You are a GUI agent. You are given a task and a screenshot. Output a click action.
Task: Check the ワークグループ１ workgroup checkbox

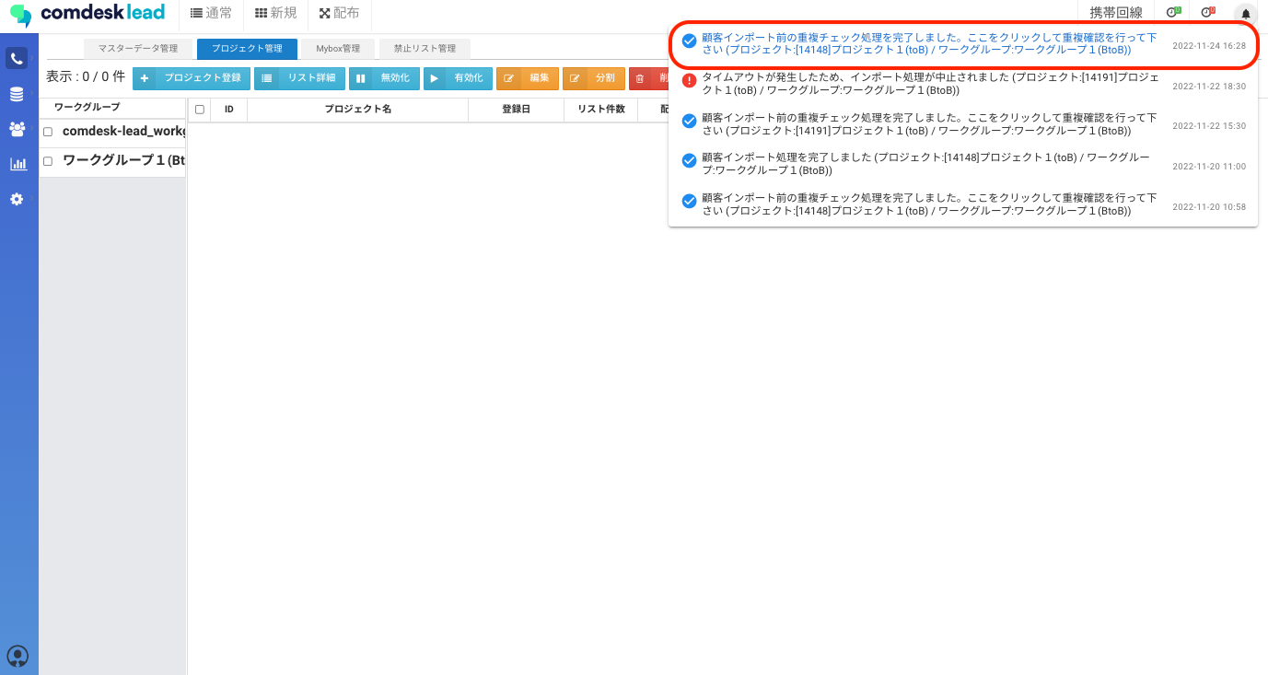[x=48, y=161]
